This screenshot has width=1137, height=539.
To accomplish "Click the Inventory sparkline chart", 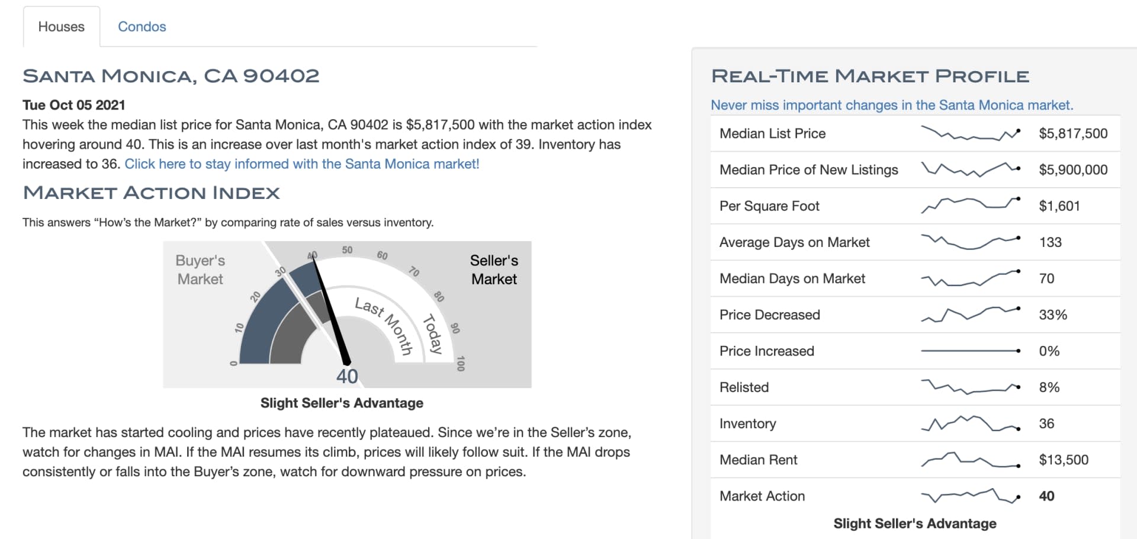I will tap(971, 423).
